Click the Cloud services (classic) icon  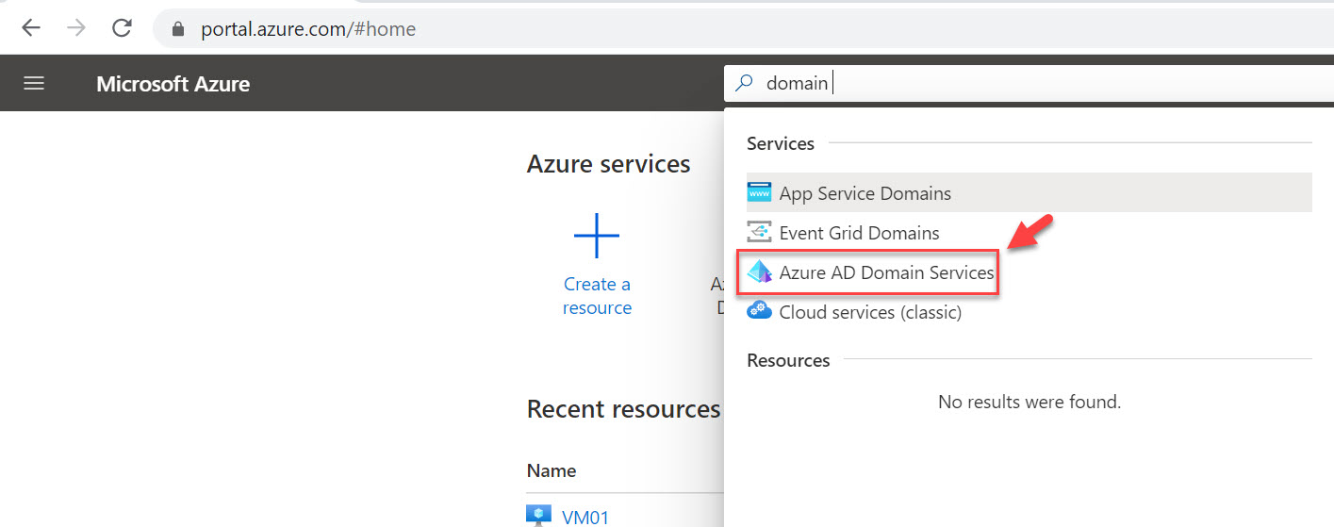click(x=759, y=310)
